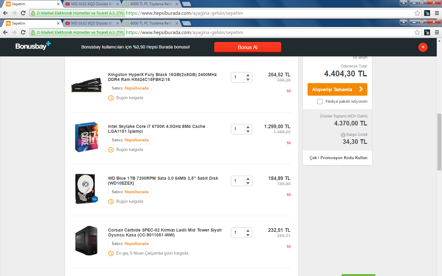Click the WD Blue hard disk thumbnail
Image resolution: width=442 pixels, height=276 pixels.
tap(87, 189)
